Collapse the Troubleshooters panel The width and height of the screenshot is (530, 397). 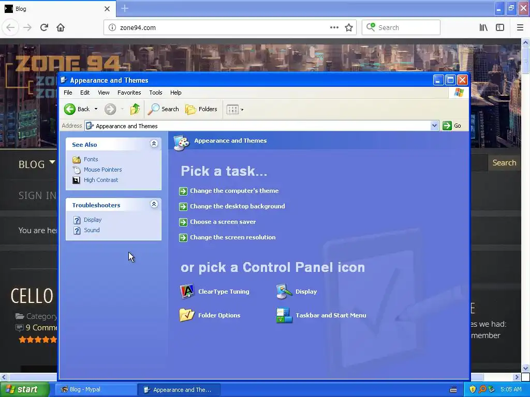click(x=154, y=204)
